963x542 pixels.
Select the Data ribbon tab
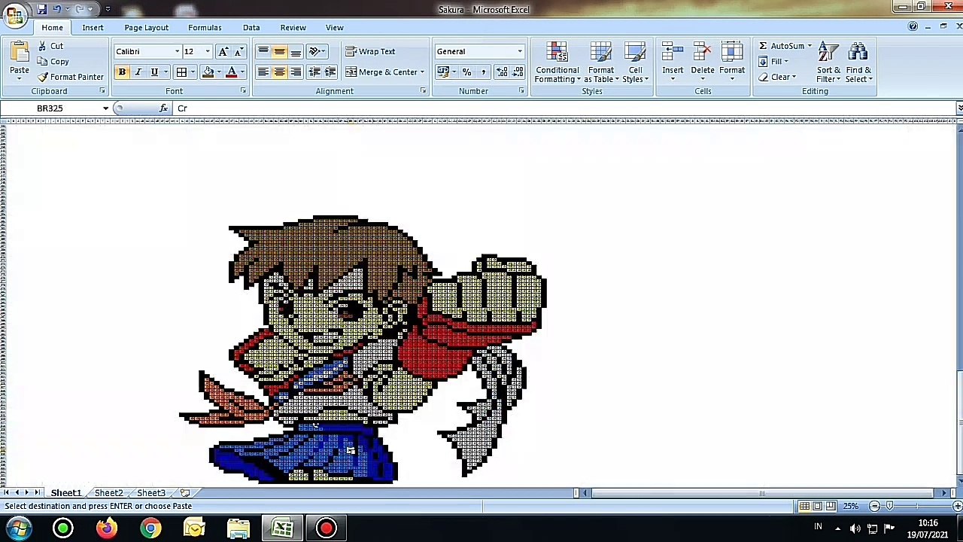coord(251,28)
